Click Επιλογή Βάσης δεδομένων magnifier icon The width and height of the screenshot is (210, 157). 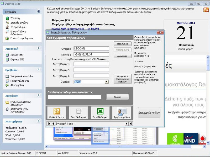(7, 32)
